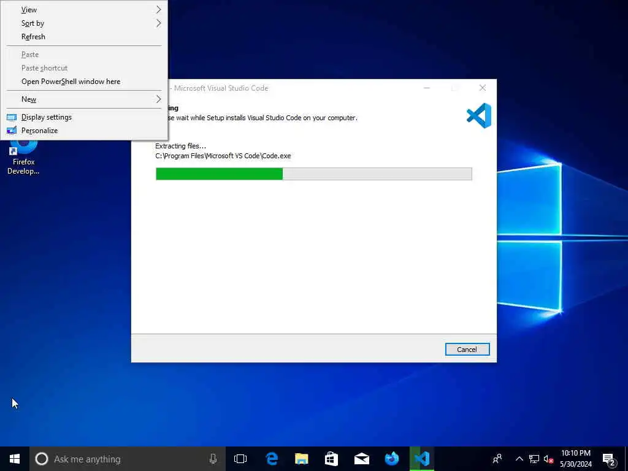Open the New submenu
Viewport: 628px width, 471px height.
(x=84, y=99)
